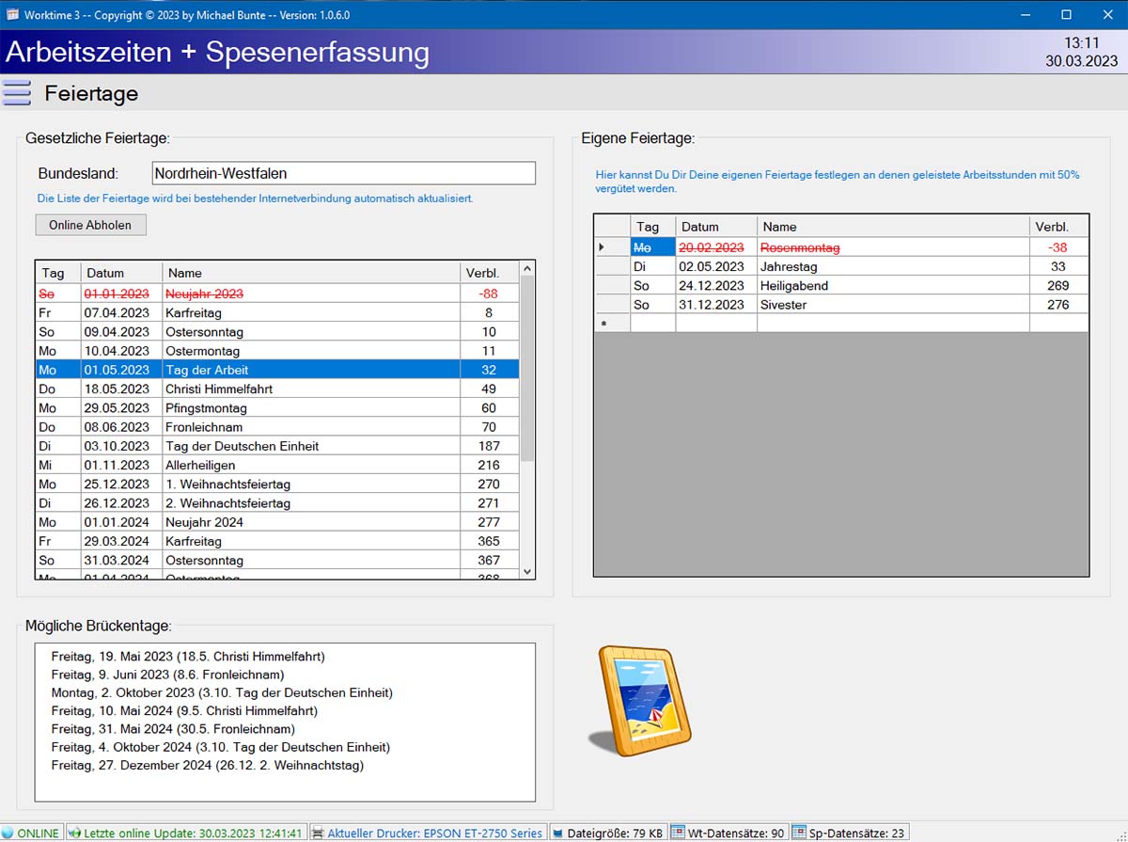Click the clock showing 13:11
The height and width of the screenshot is (842, 1128).
point(1081,43)
